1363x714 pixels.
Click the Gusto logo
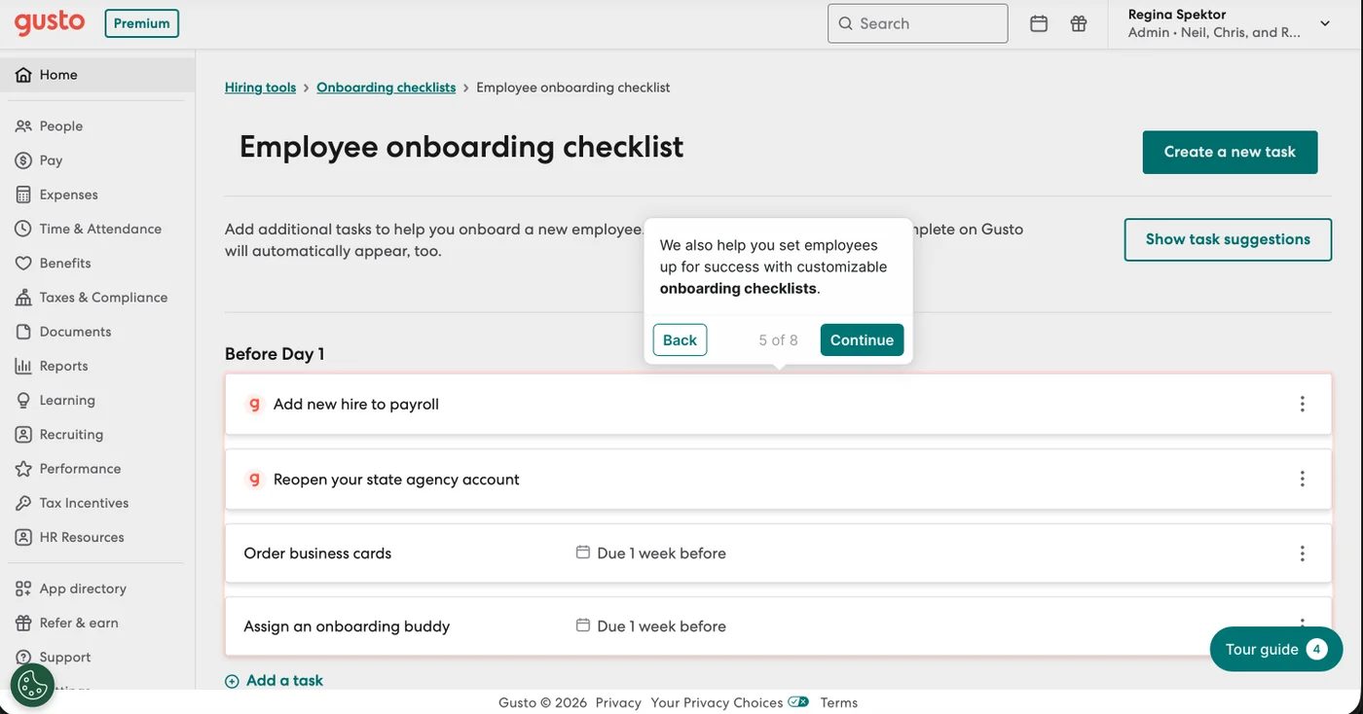click(x=49, y=22)
